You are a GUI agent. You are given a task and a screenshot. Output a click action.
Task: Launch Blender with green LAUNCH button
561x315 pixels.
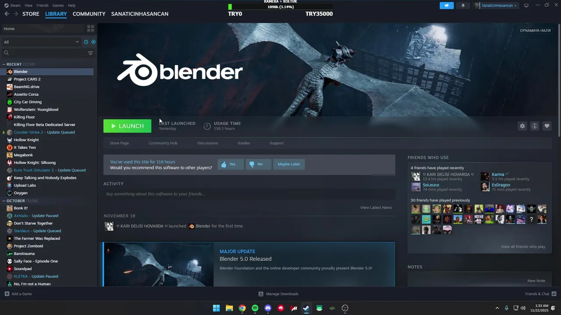click(127, 126)
